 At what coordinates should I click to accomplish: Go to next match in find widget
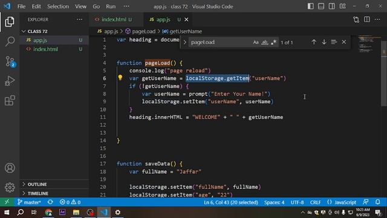point(324,42)
